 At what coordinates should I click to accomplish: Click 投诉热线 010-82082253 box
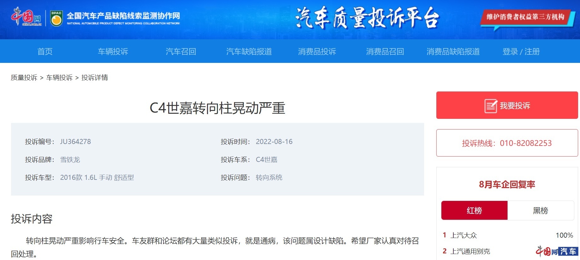[x=507, y=143]
